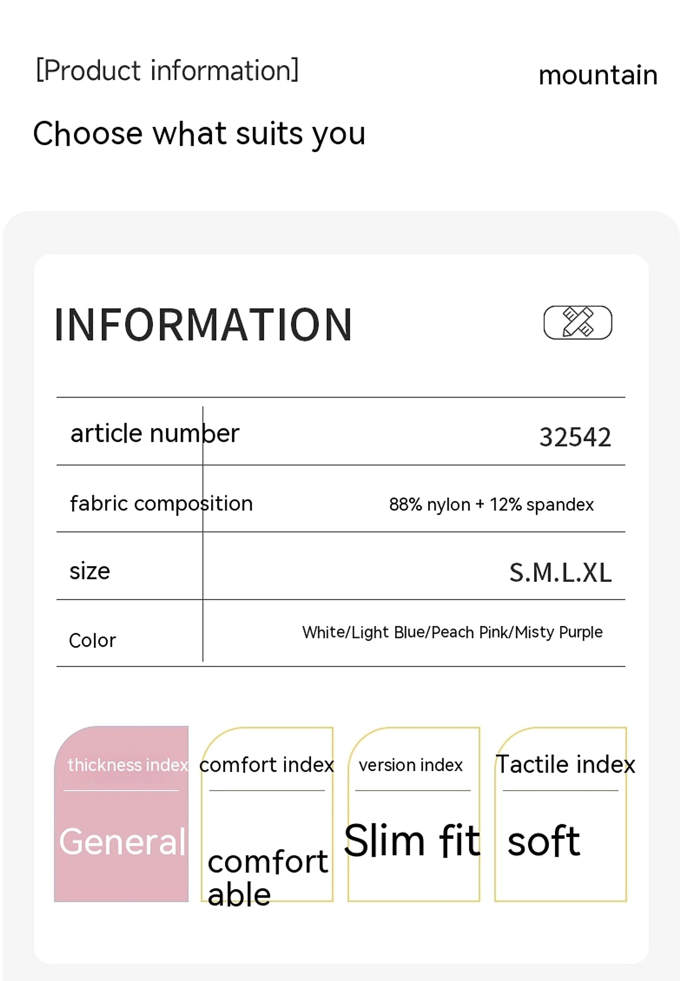686x981 pixels.
Task: Select the comfort index card
Action: (x=267, y=814)
